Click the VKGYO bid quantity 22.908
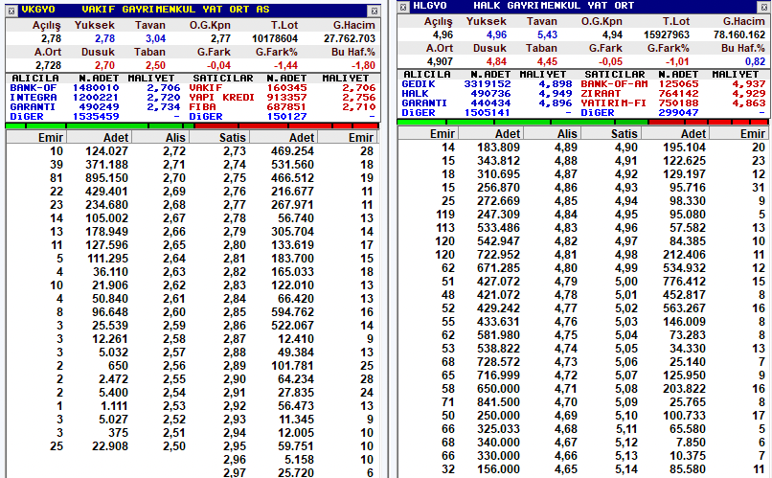The image size is (772, 478). [x=110, y=446]
